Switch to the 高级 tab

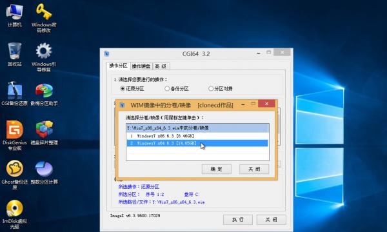coord(161,66)
